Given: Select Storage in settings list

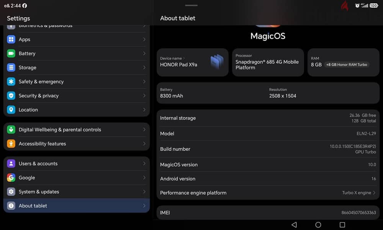Looking at the screenshot, I should tap(77, 67).
